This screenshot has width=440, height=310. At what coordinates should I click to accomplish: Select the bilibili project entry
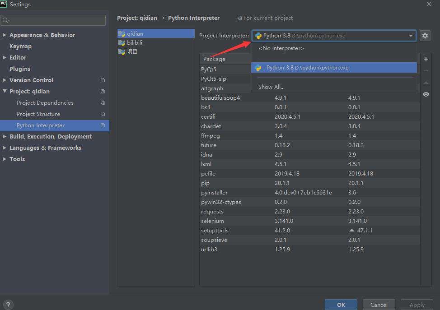click(x=156, y=42)
